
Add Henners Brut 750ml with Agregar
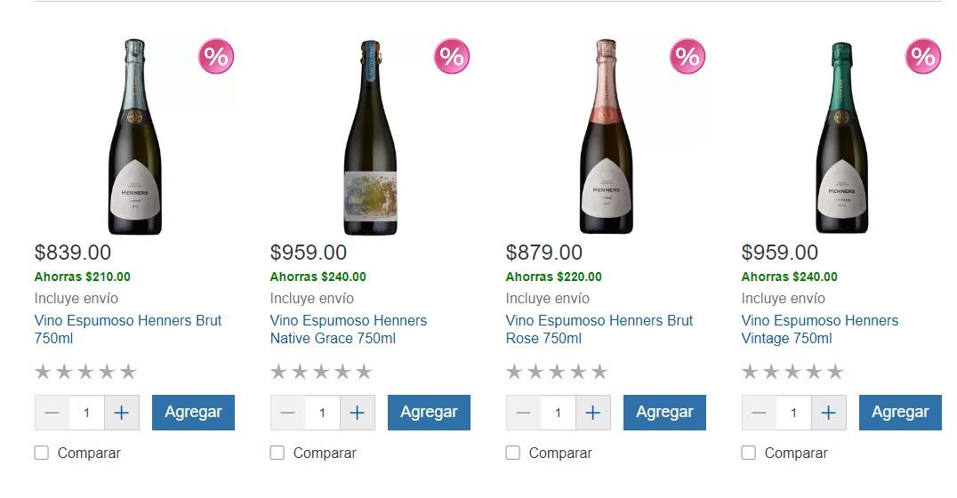point(193,413)
